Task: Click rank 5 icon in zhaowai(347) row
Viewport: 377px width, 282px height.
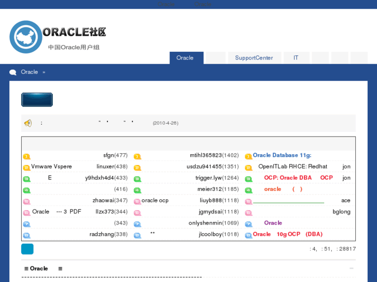Action: [x=26, y=202]
